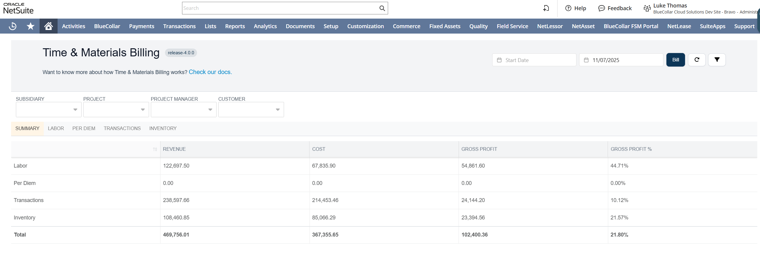The image size is (760, 253).
Task: Click the change role icon by Luke Thomas
Action: tap(647, 8)
